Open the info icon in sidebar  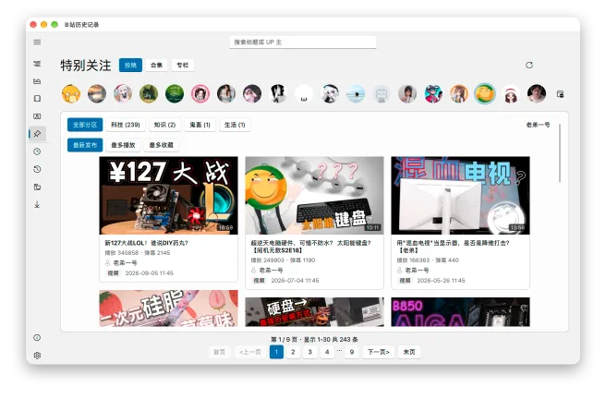click(37, 338)
